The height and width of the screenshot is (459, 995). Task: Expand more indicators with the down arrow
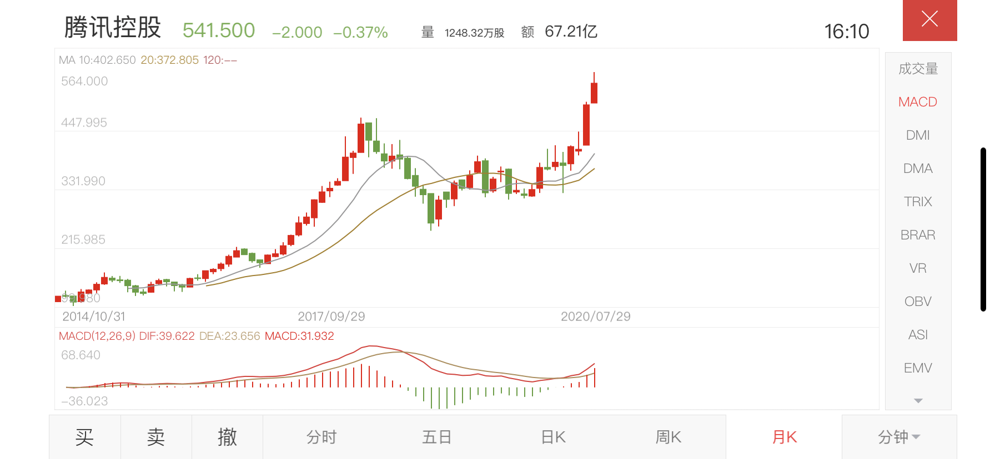[x=918, y=401]
